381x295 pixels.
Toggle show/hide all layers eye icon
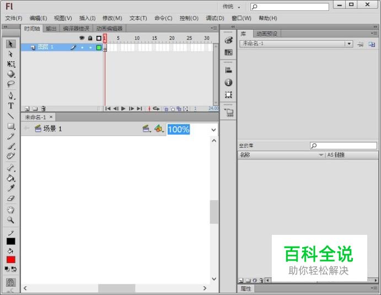pos(82,38)
